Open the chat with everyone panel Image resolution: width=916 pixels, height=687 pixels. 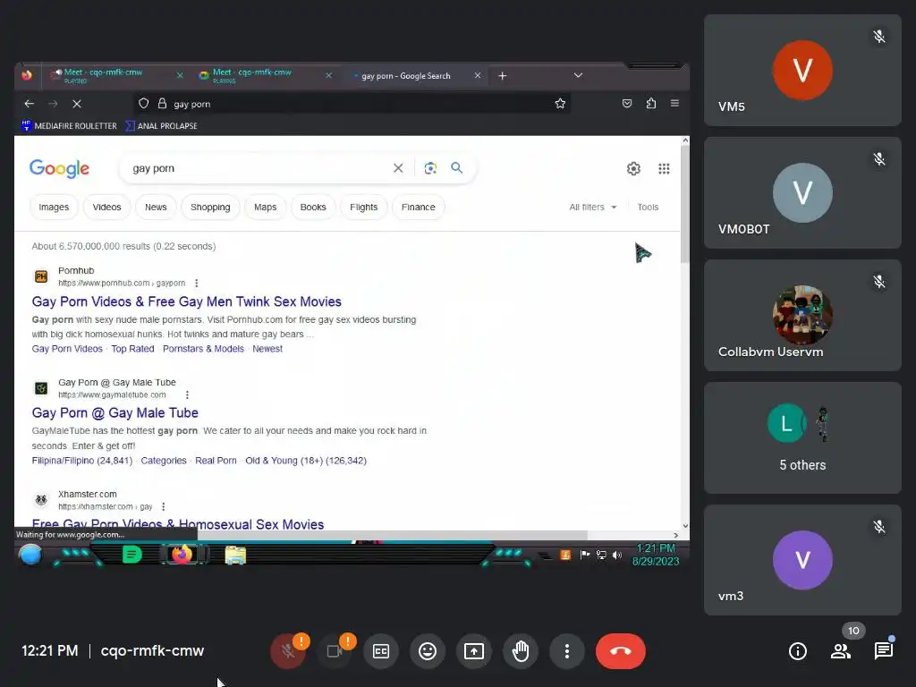[884, 651]
